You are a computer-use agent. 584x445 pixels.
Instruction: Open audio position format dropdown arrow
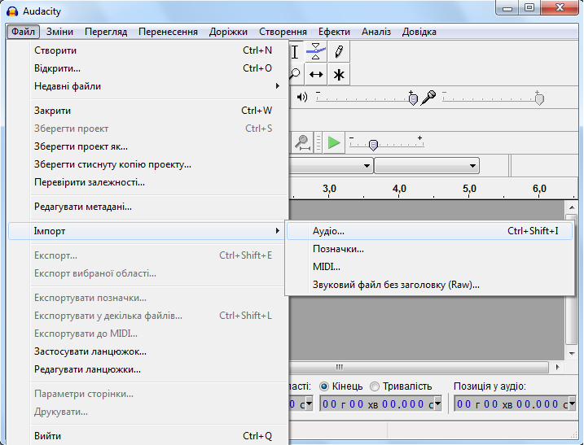[x=572, y=404]
